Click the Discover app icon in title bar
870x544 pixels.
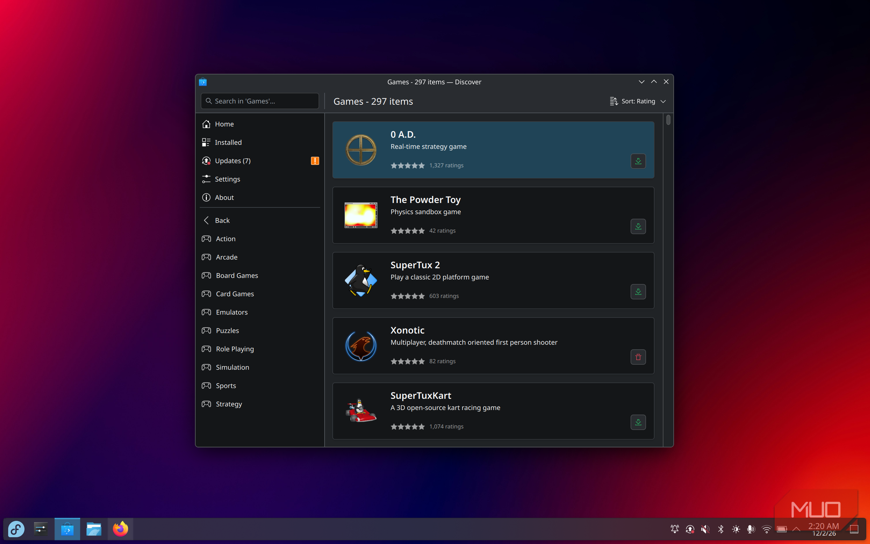tap(203, 82)
